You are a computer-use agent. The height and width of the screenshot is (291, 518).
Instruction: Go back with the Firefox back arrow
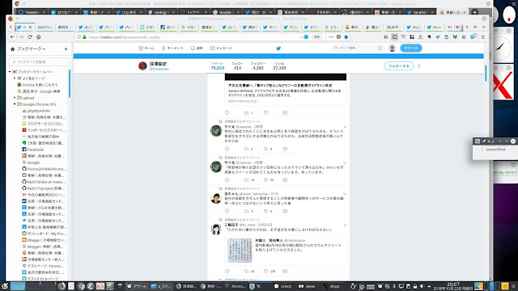pyautogui.click(x=13, y=37)
